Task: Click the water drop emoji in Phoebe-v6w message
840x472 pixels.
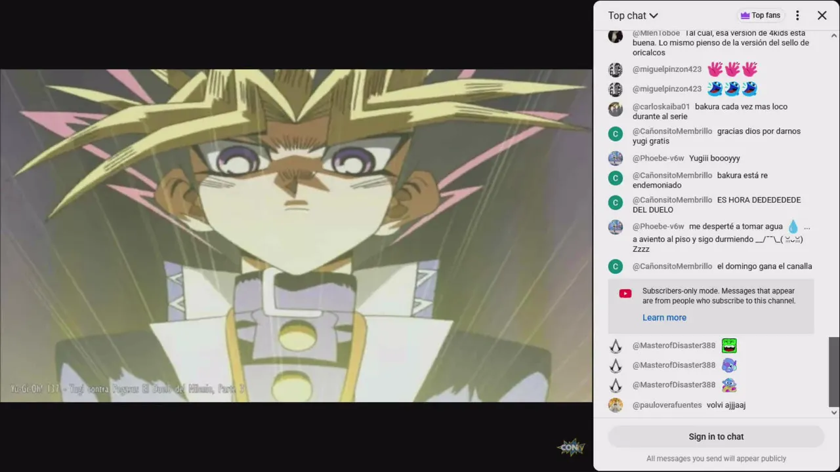Action: pos(793,227)
